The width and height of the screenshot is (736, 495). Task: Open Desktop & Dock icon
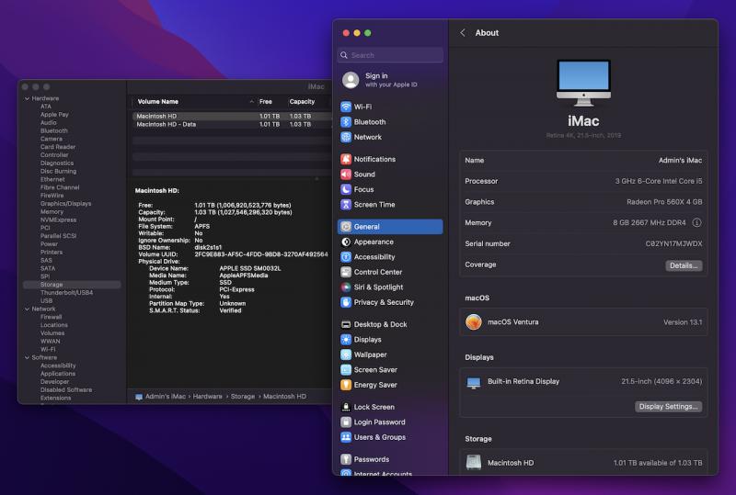point(346,324)
